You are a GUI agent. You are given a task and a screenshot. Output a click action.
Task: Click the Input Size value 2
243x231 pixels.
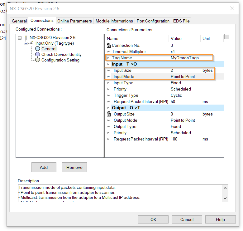pyautogui.click(x=172, y=70)
